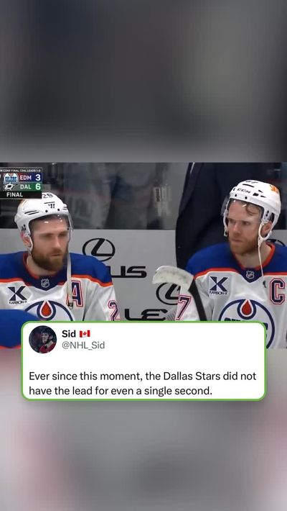This screenshot has height=511, width=287.
Task: Click the Oilers logo in the scoreboard
Action: [10, 178]
